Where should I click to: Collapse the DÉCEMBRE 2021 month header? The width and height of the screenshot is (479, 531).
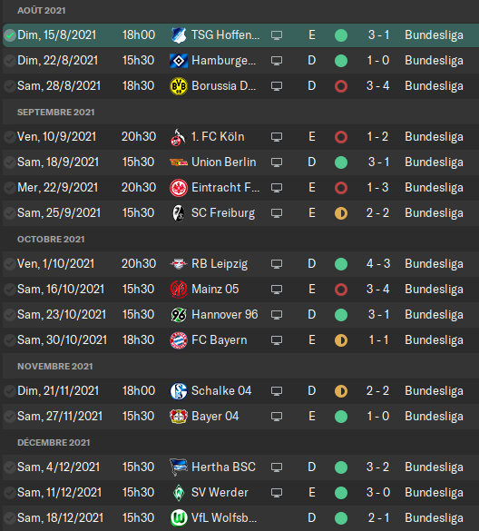coord(54,442)
